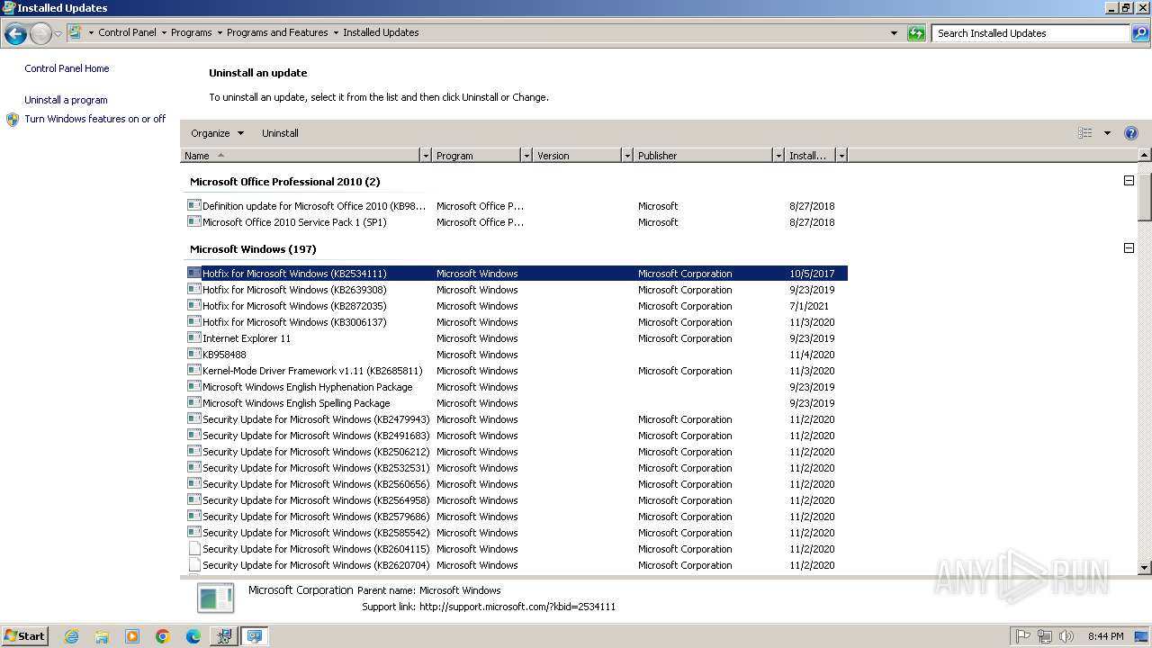Click Action Center flag in tray
Viewport: 1152px width, 648px height.
click(x=1023, y=636)
